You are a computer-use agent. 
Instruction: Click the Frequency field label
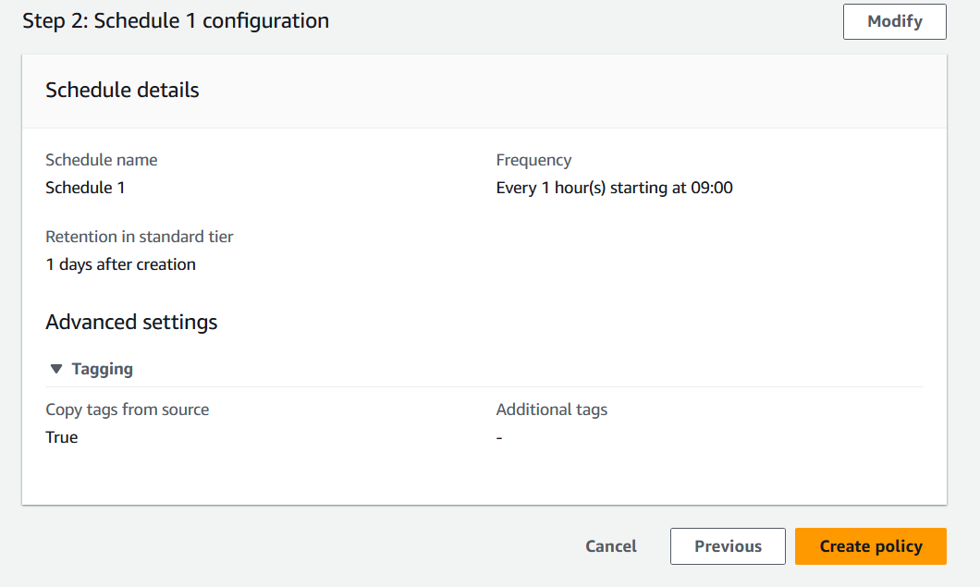[x=533, y=160]
